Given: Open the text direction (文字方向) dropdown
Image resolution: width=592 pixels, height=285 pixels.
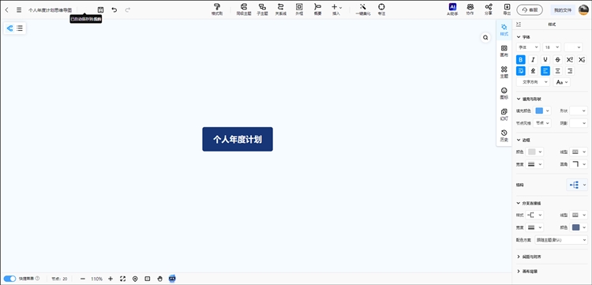Looking at the screenshot, I should [x=533, y=82].
